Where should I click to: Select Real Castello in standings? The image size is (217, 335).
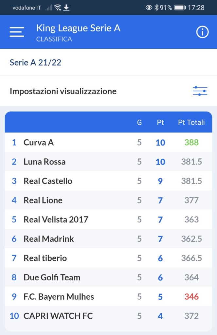48,181
